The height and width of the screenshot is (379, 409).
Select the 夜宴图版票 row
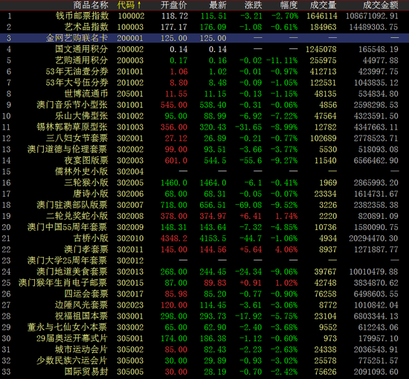coord(204,160)
